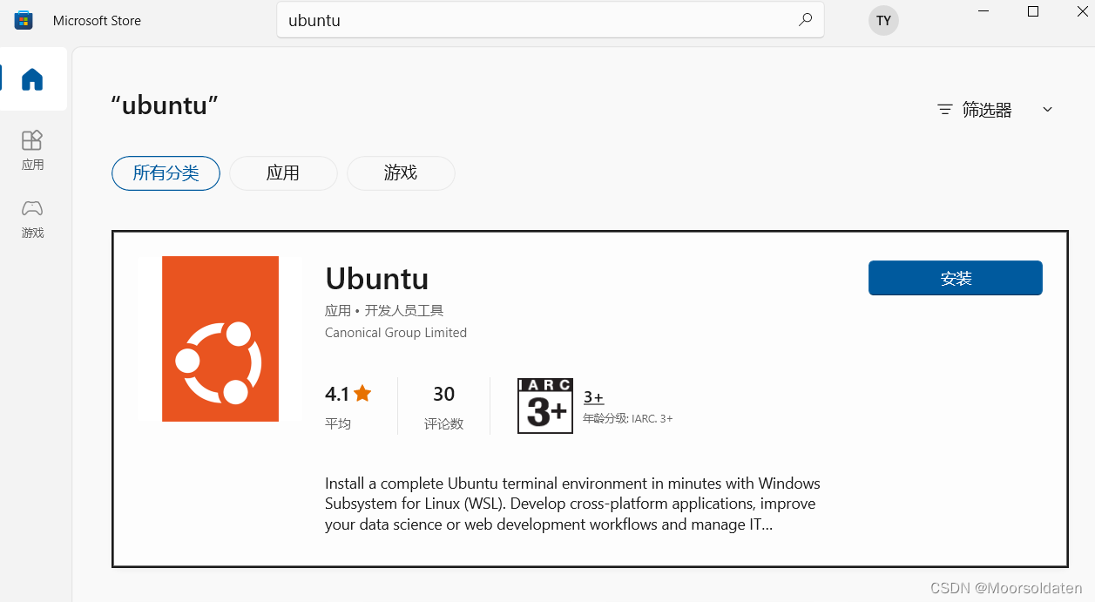Click the chevron next to 筛选器
The height and width of the screenshot is (602, 1095).
click(x=1047, y=109)
